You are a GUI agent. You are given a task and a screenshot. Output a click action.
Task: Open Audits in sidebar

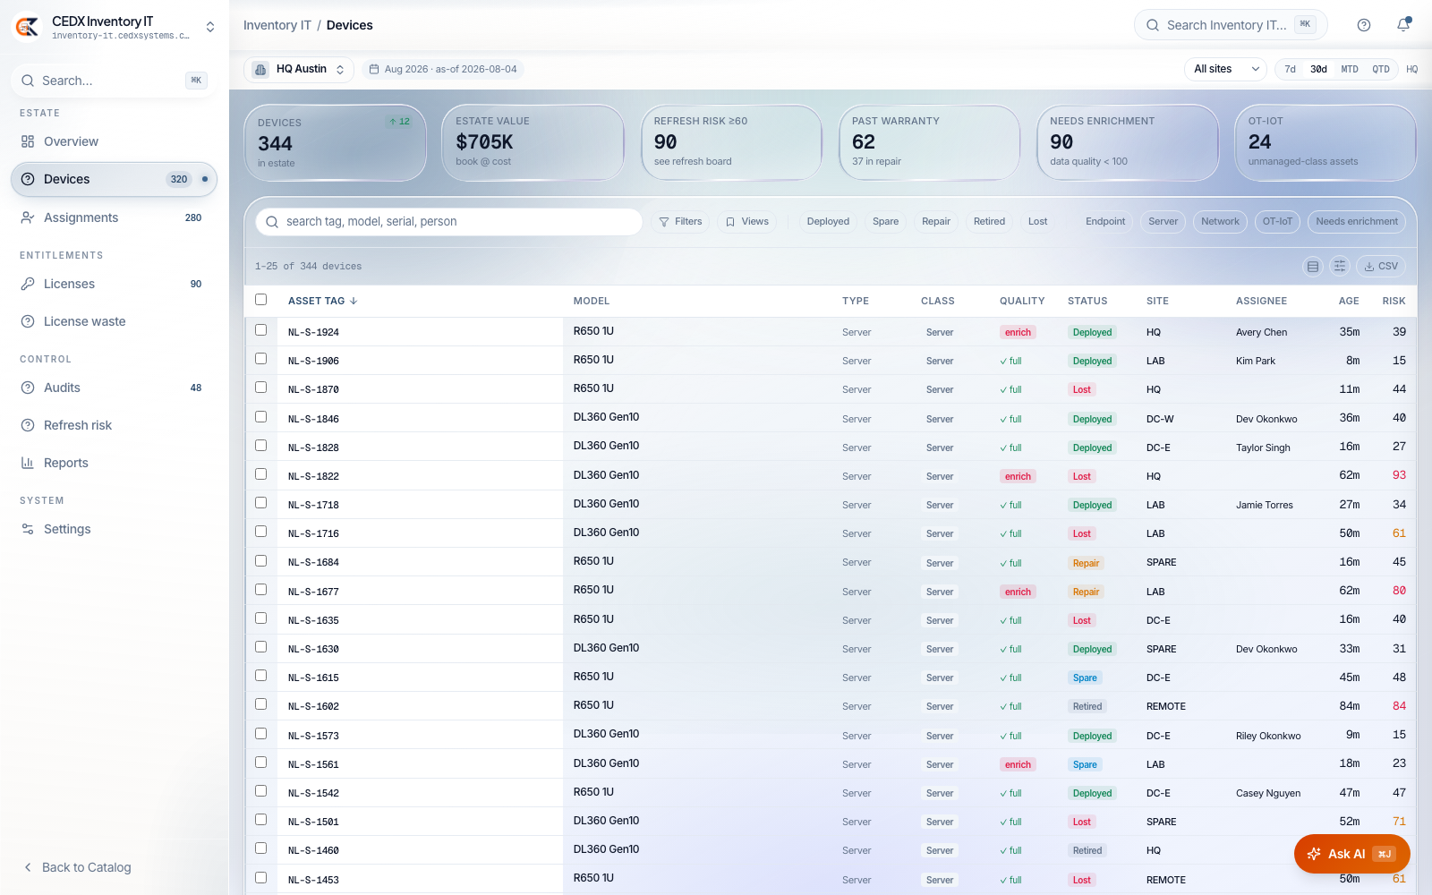point(114,388)
